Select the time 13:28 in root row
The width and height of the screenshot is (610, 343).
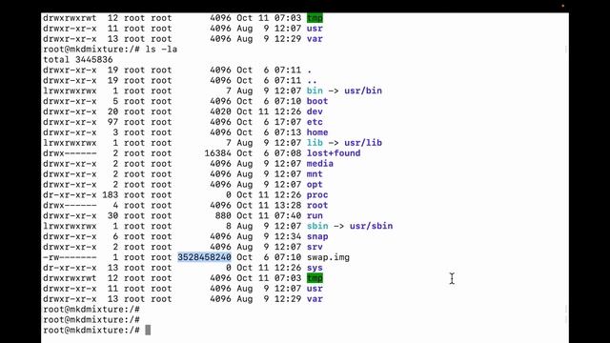[288, 206]
